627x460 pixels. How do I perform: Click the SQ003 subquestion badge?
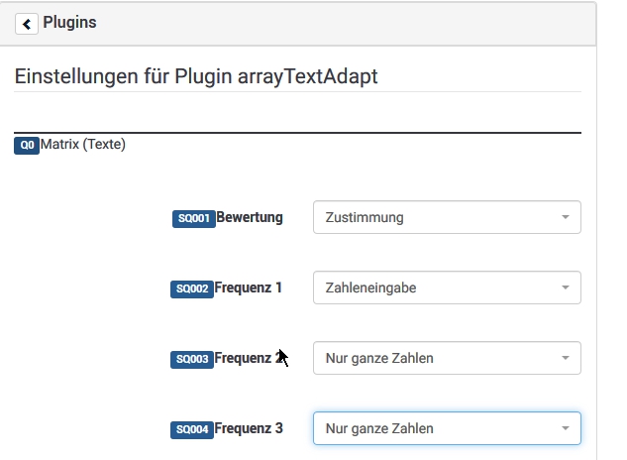[193, 359]
